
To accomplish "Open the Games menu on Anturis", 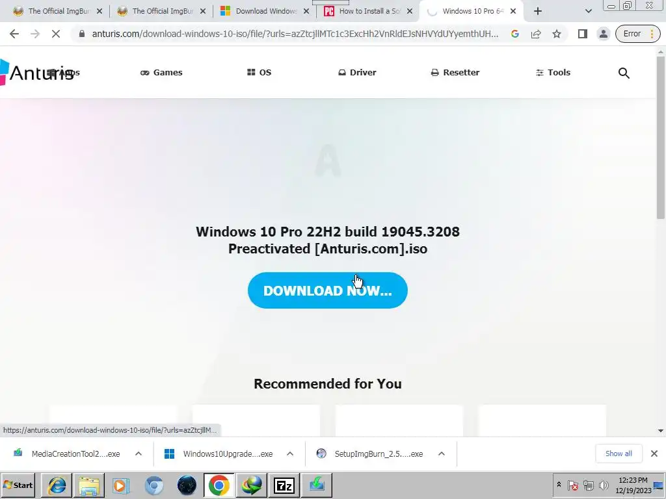I will coord(161,73).
